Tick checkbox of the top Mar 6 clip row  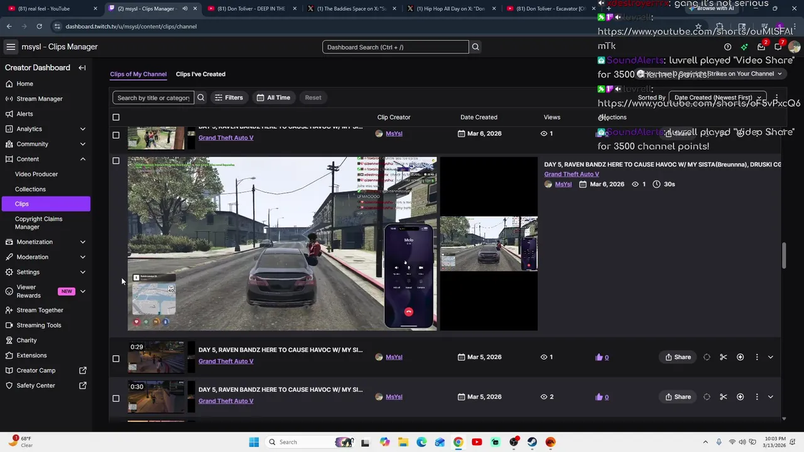pos(116,135)
